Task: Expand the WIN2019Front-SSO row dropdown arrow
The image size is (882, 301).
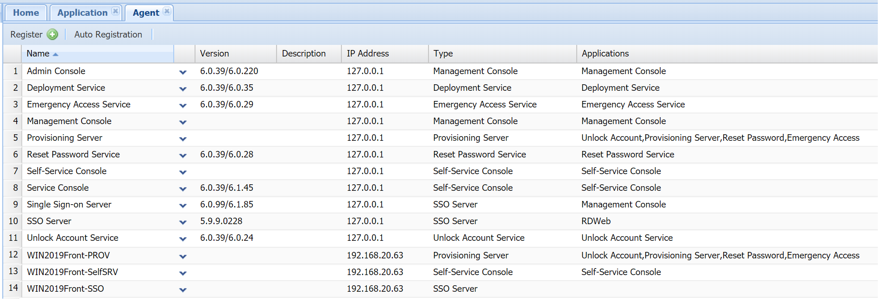Action: (183, 290)
